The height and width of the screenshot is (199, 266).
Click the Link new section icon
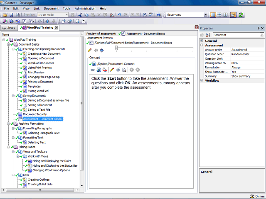[x=11, y=21]
